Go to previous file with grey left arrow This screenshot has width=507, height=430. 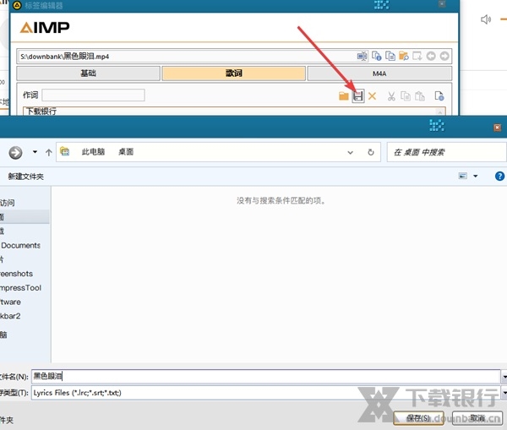pyautogui.click(x=431, y=56)
